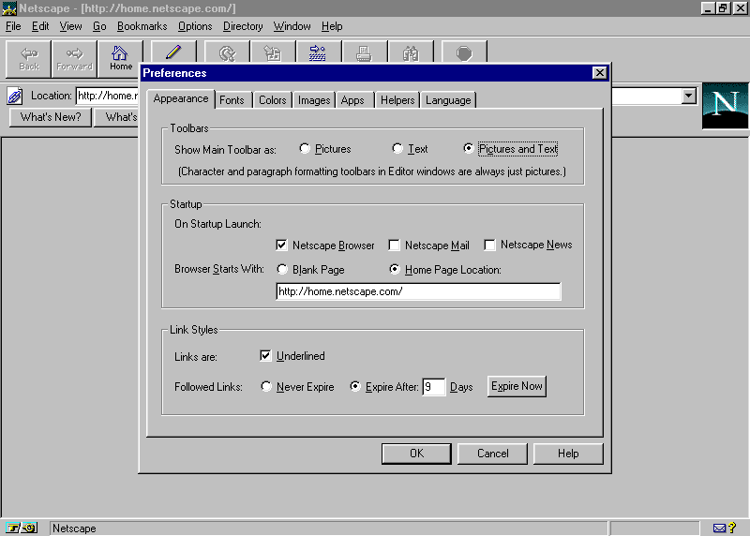Open the File menu
Image resolution: width=750 pixels, height=536 pixels.
tap(13, 26)
